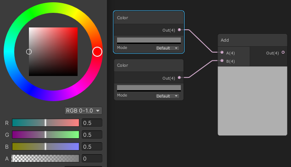Select the top Color node title bar
The image size is (291, 167).
(x=149, y=18)
